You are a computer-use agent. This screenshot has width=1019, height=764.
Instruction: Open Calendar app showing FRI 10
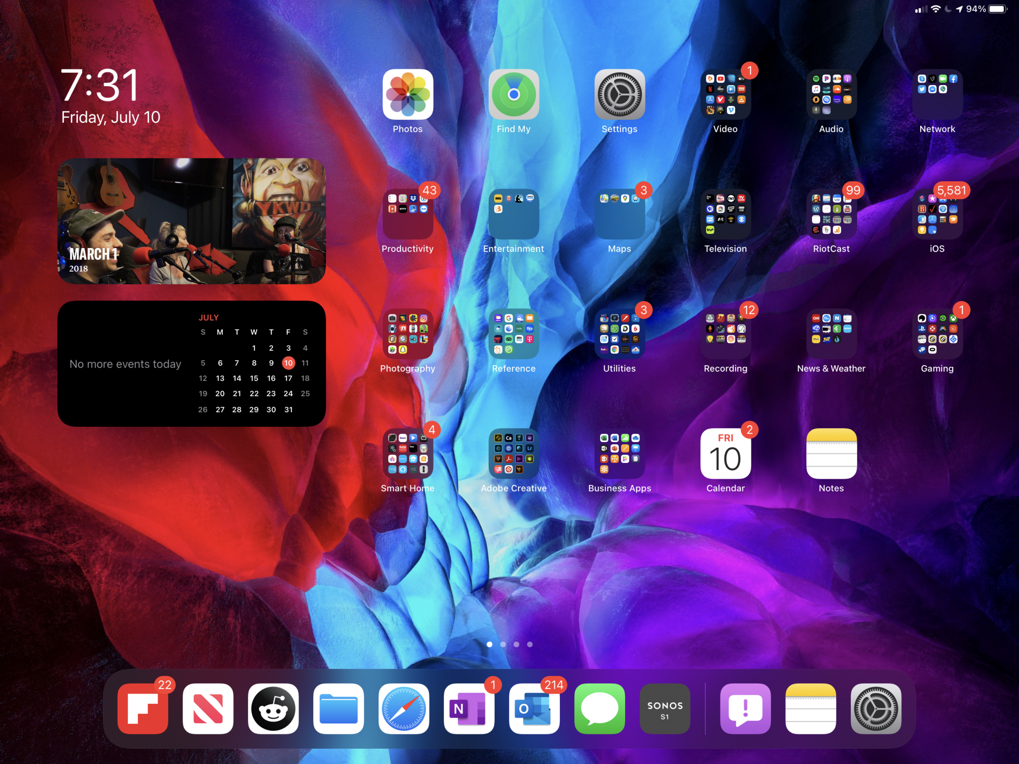[x=725, y=454]
